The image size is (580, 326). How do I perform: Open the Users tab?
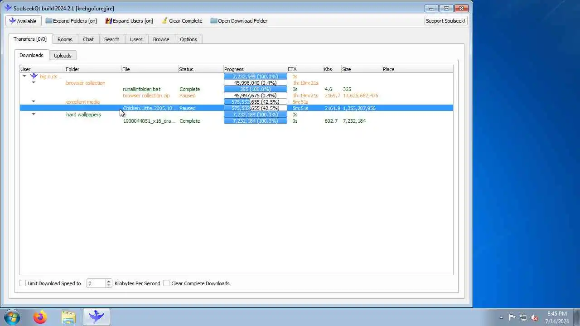(x=136, y=39)
